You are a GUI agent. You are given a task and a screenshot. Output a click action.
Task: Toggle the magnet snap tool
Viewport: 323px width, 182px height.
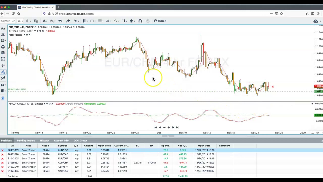pos(140,21)
